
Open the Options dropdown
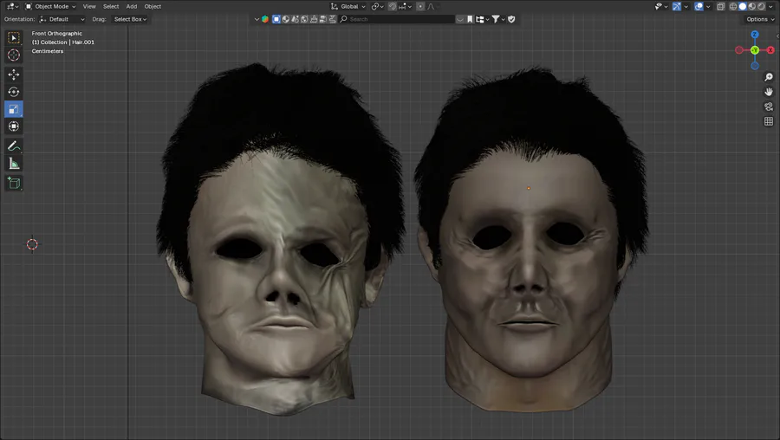760,19
